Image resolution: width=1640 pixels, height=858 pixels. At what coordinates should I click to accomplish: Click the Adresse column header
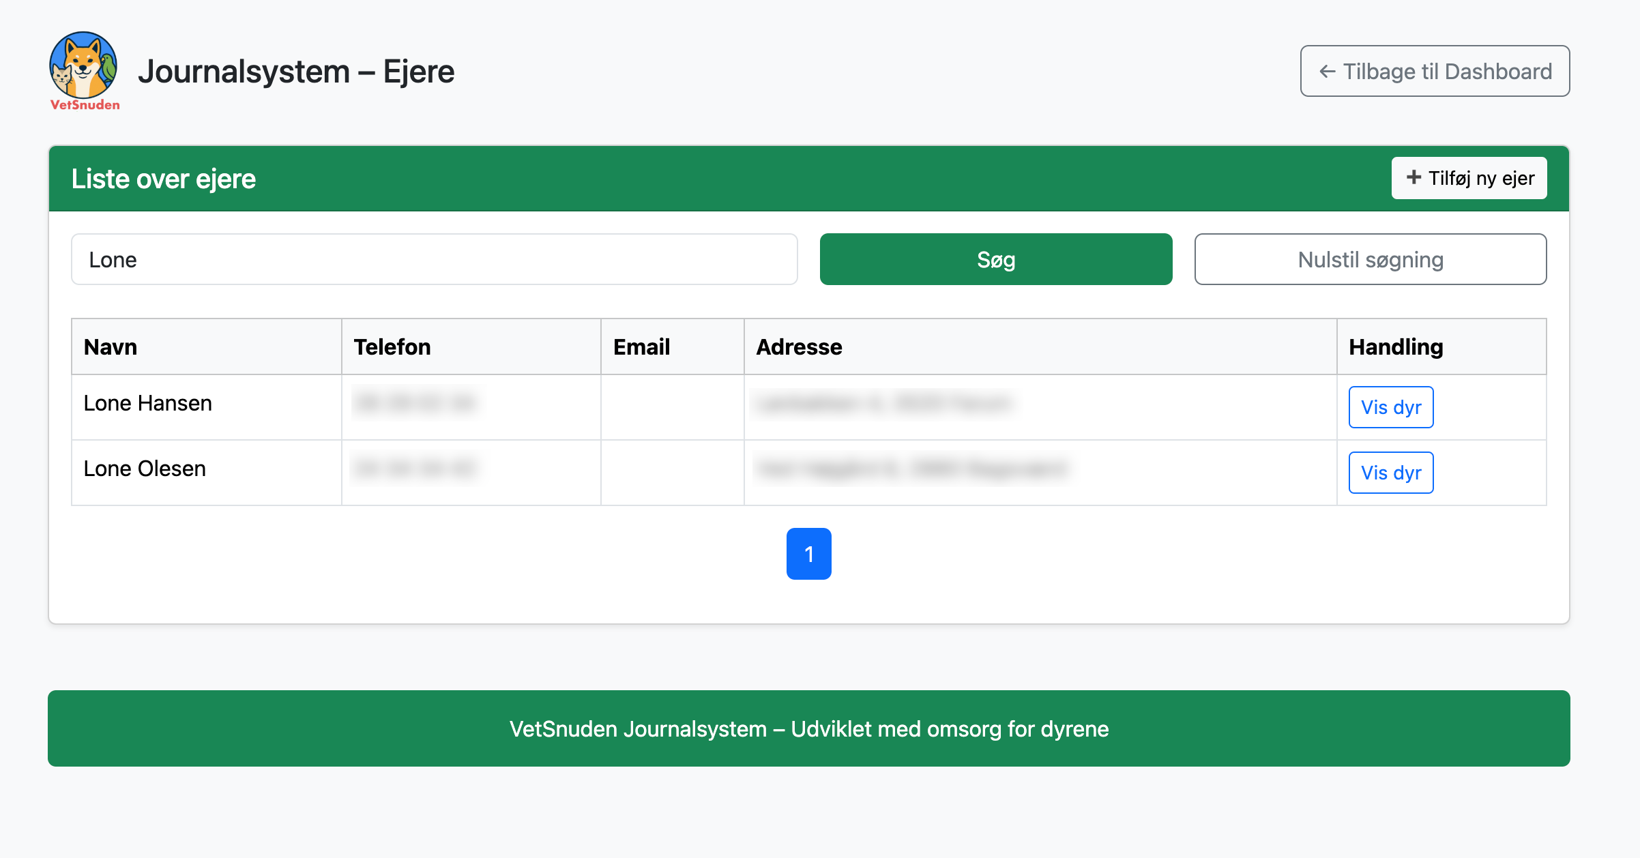click(1040, 346)
